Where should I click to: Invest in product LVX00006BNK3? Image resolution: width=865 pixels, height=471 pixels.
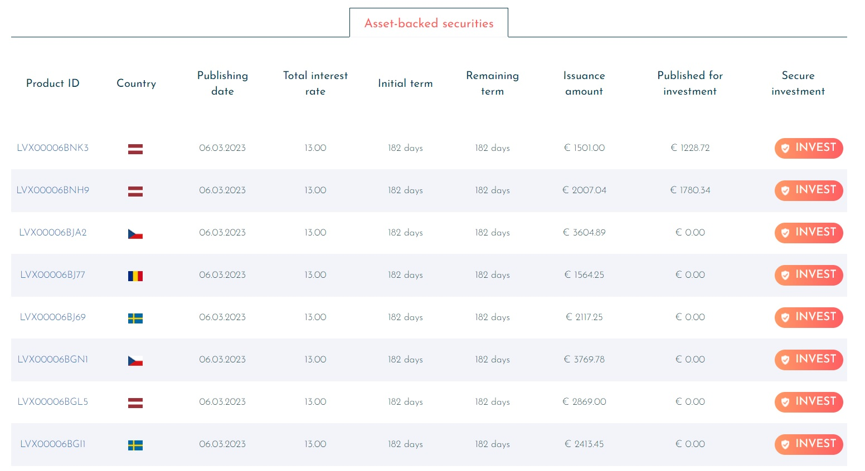[809, 148]
